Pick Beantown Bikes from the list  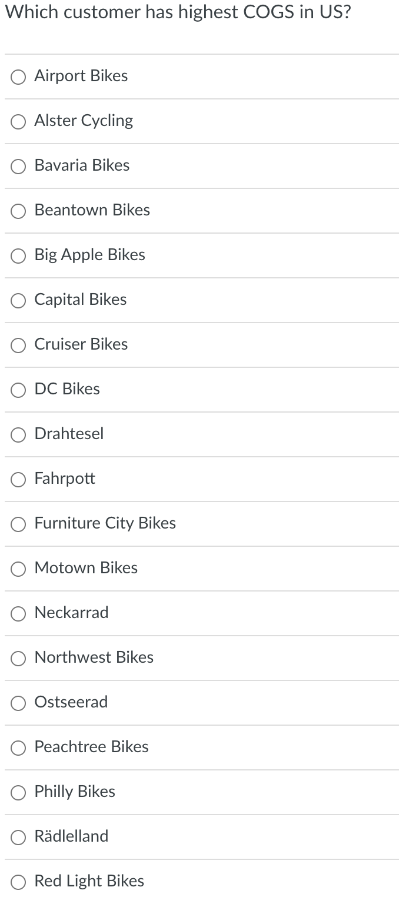click(x=18, y=211)
